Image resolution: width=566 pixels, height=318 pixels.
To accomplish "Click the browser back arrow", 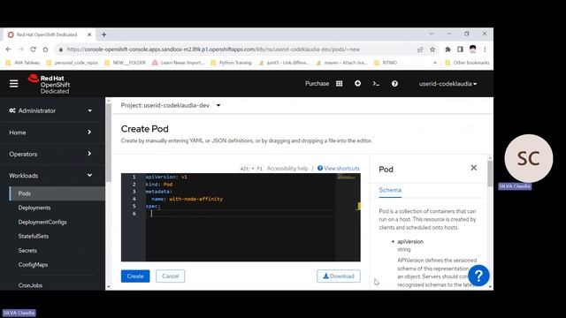I will (x=9, y=49).
